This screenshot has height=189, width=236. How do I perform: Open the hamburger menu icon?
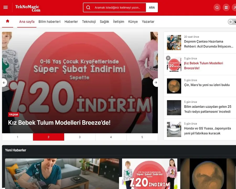(6, 7)
